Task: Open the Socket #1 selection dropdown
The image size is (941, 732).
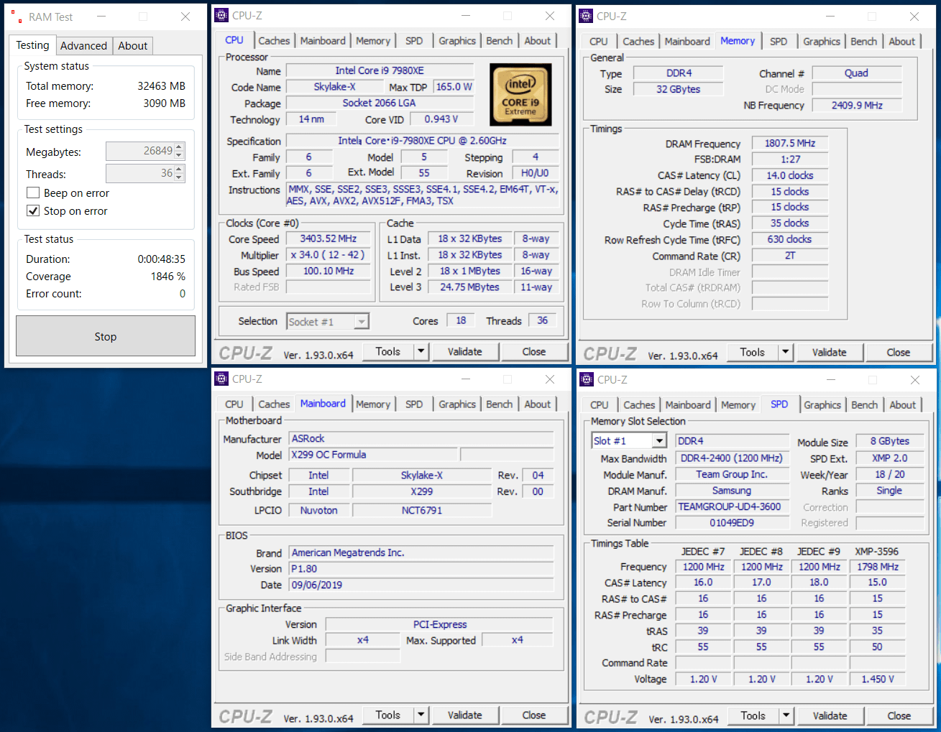Action: coord(362,322)
